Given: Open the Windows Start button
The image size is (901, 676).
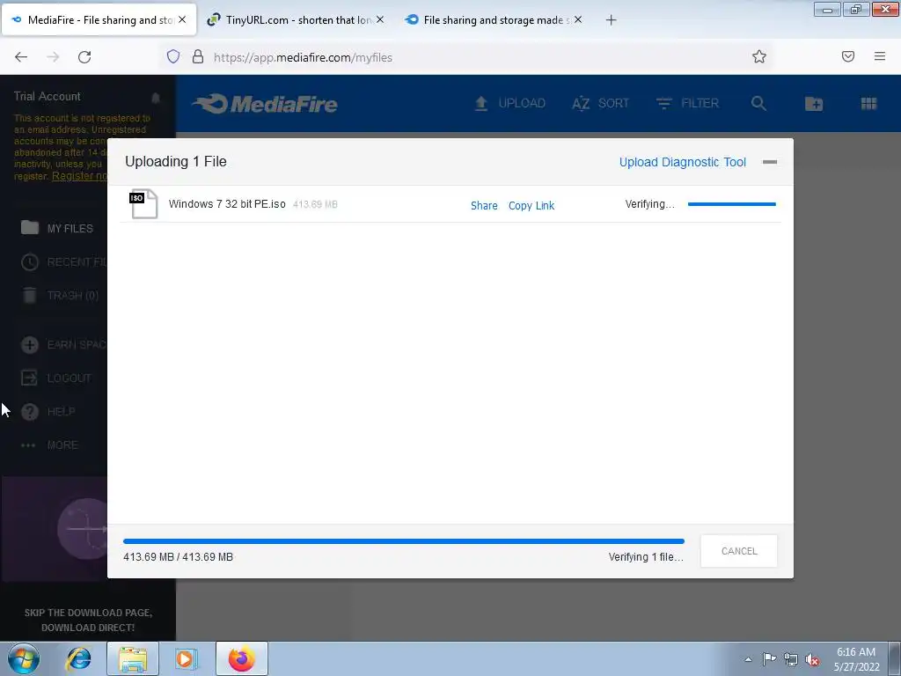Looking at the screenshot, I should [x=23, y=658].
